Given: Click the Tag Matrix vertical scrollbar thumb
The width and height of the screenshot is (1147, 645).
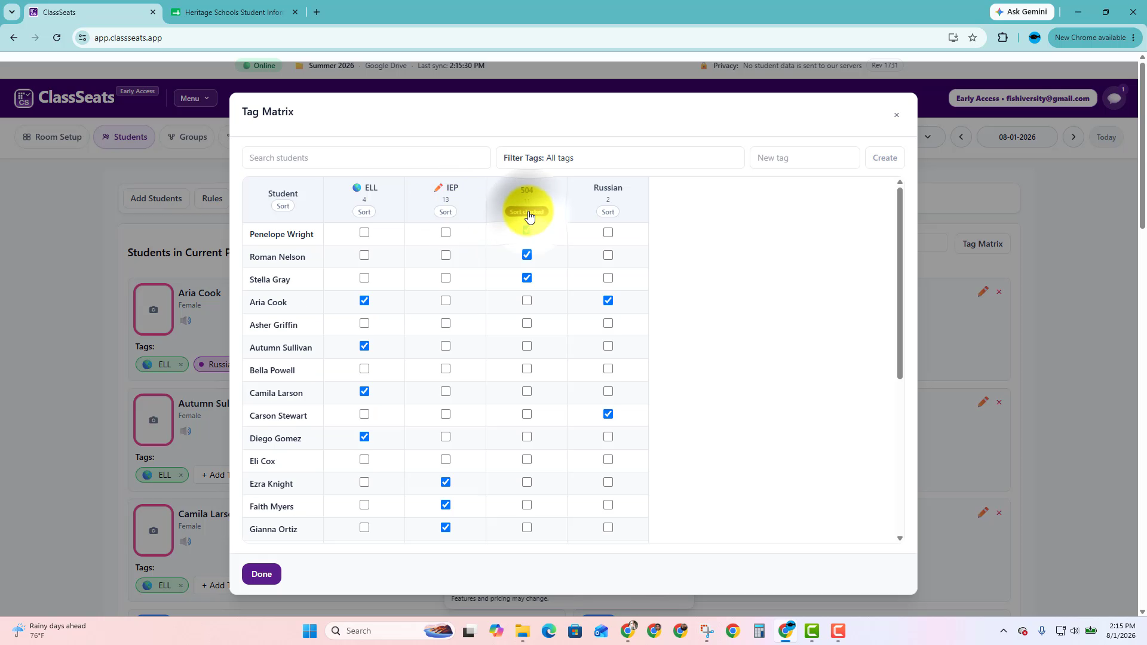Looking at the screenshot, I should pos(900,283).
